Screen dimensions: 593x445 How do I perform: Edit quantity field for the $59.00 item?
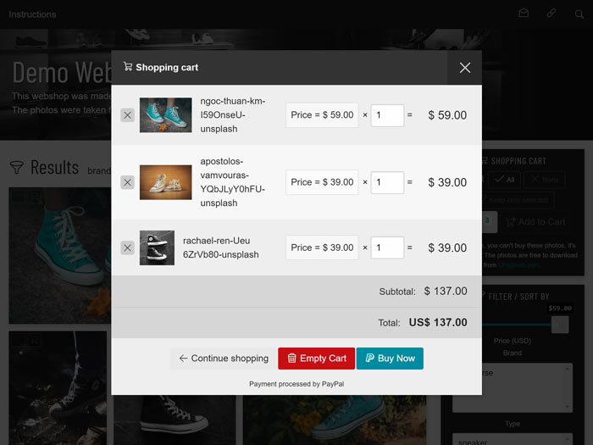coord(387,115)
